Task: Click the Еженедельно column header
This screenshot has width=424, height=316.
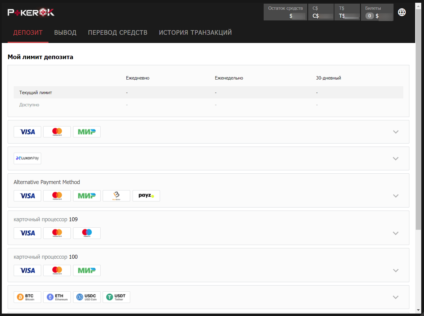Action: pos(229,78)
